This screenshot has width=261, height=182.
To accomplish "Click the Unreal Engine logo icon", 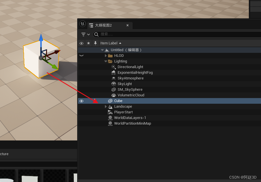I will pos(83,24).
